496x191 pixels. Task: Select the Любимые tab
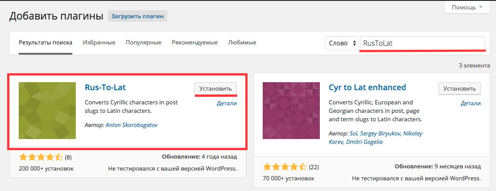coord(242,42)
